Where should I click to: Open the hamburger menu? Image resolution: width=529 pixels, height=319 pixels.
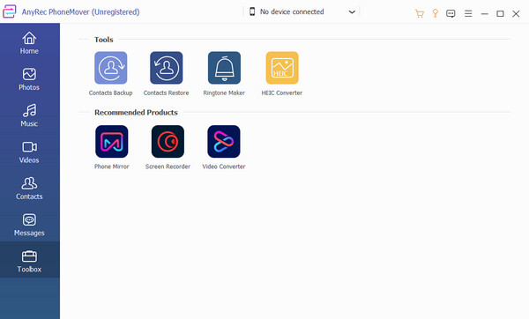[468, 13]
